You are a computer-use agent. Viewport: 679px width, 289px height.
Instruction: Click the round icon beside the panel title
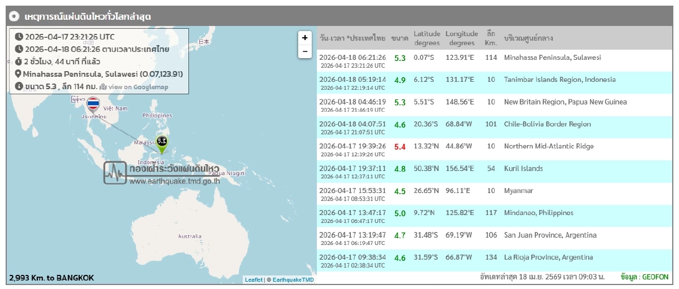15,16
